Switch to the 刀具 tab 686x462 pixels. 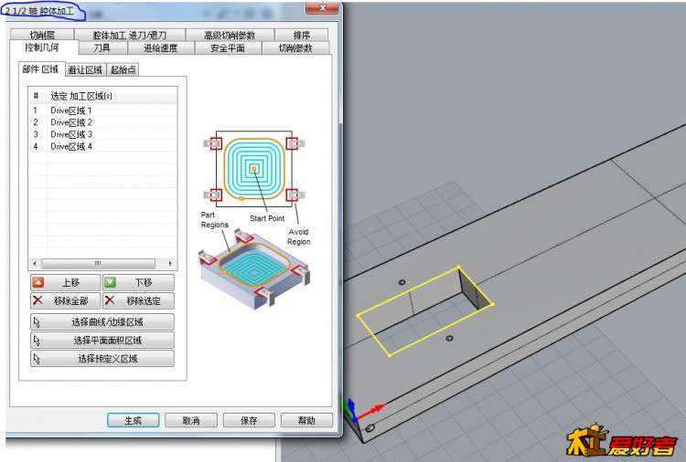[x=102, y=48]
